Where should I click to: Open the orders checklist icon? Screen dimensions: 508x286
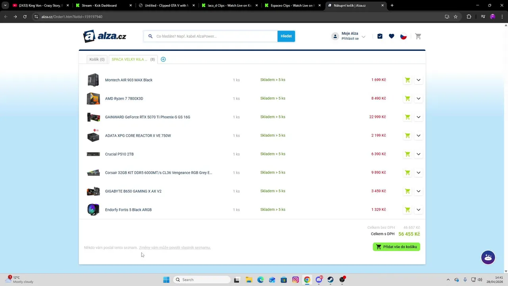point(380,36)
